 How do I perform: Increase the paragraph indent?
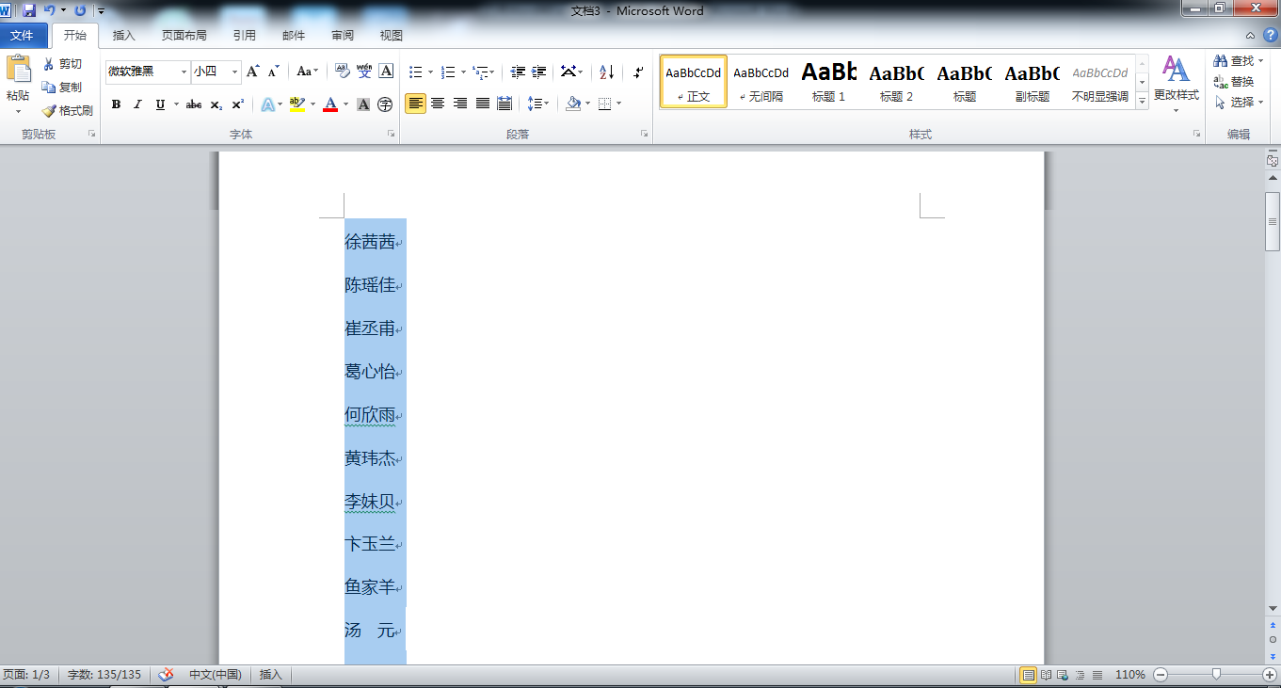pos(539,72)
